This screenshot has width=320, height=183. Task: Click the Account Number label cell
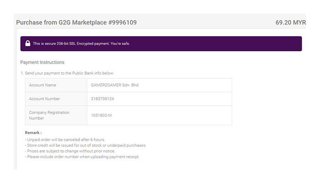tap(56, 99)
